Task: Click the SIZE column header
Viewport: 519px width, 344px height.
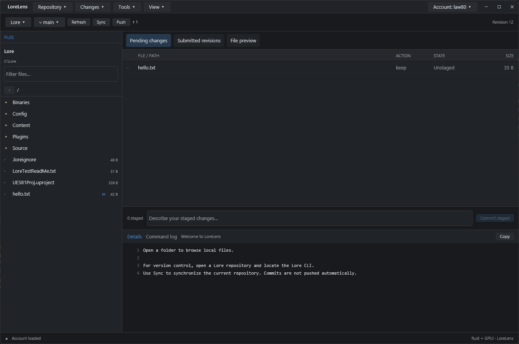Action: pos(509,56)
